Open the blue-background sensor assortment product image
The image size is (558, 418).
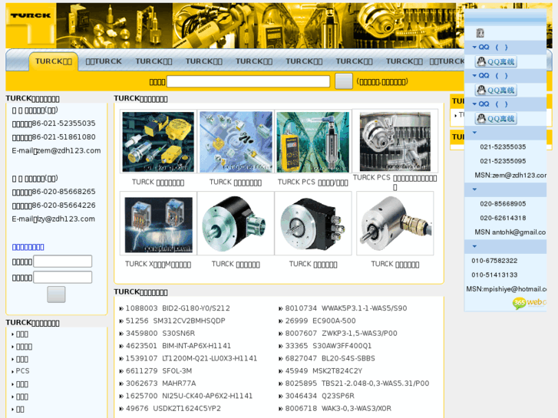point(236,142)
